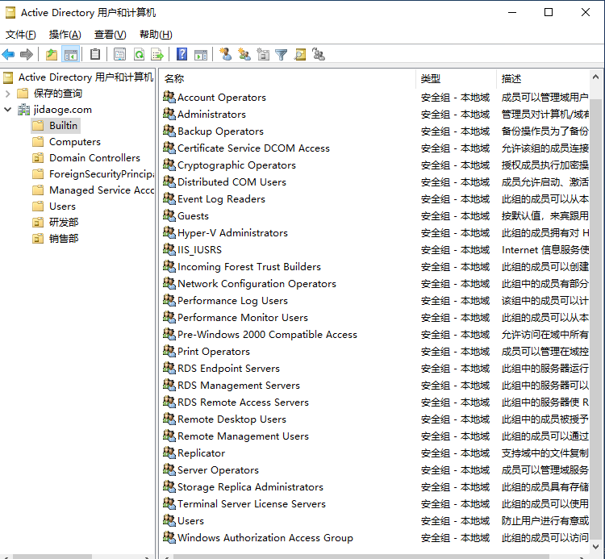Select Managed Service Accounts container
Screen dimensions: 605x559
pos(102,190)
